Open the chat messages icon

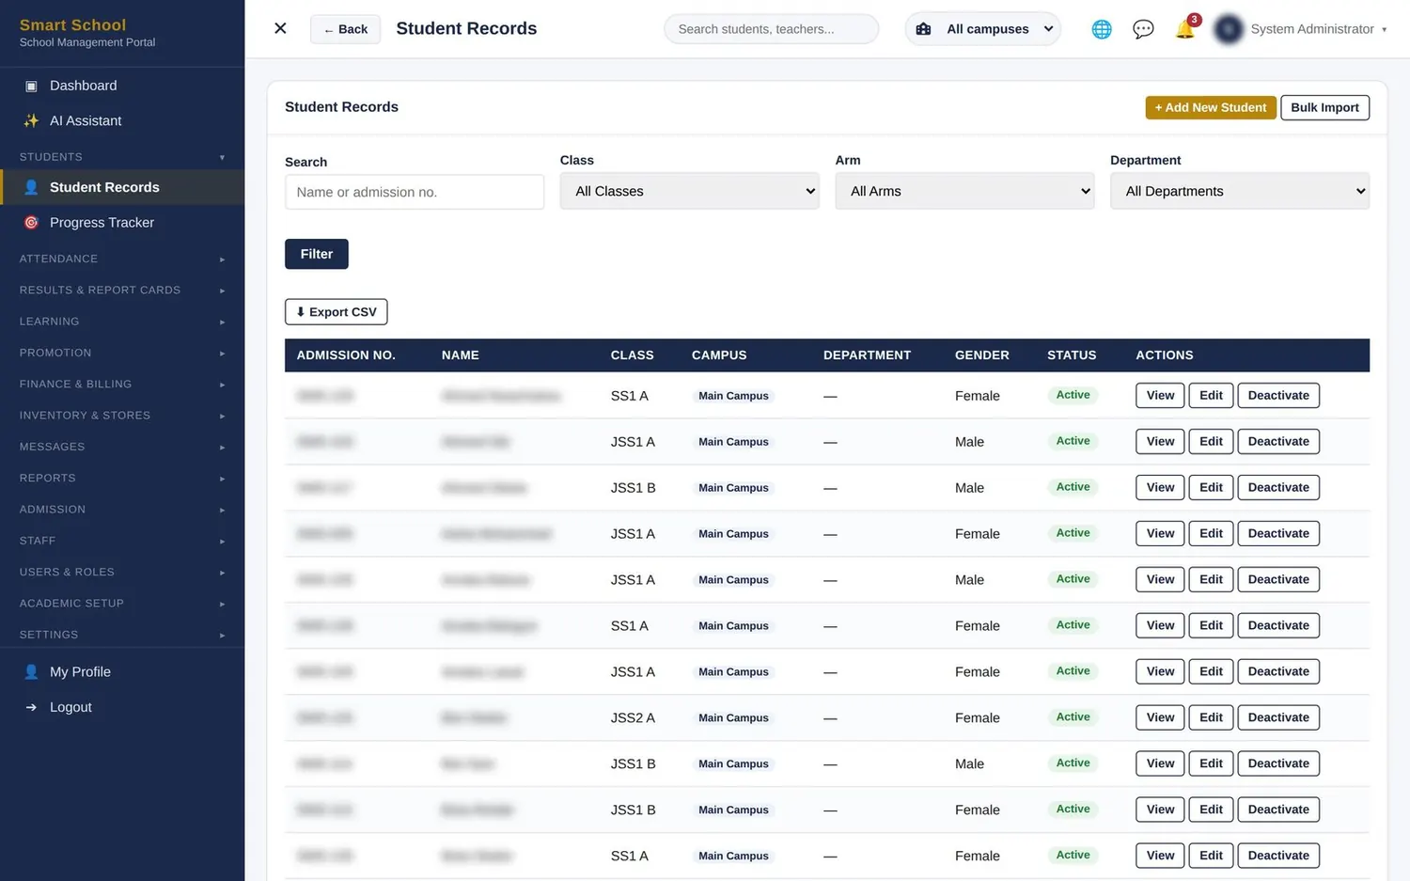click(x=1143, y=29)
